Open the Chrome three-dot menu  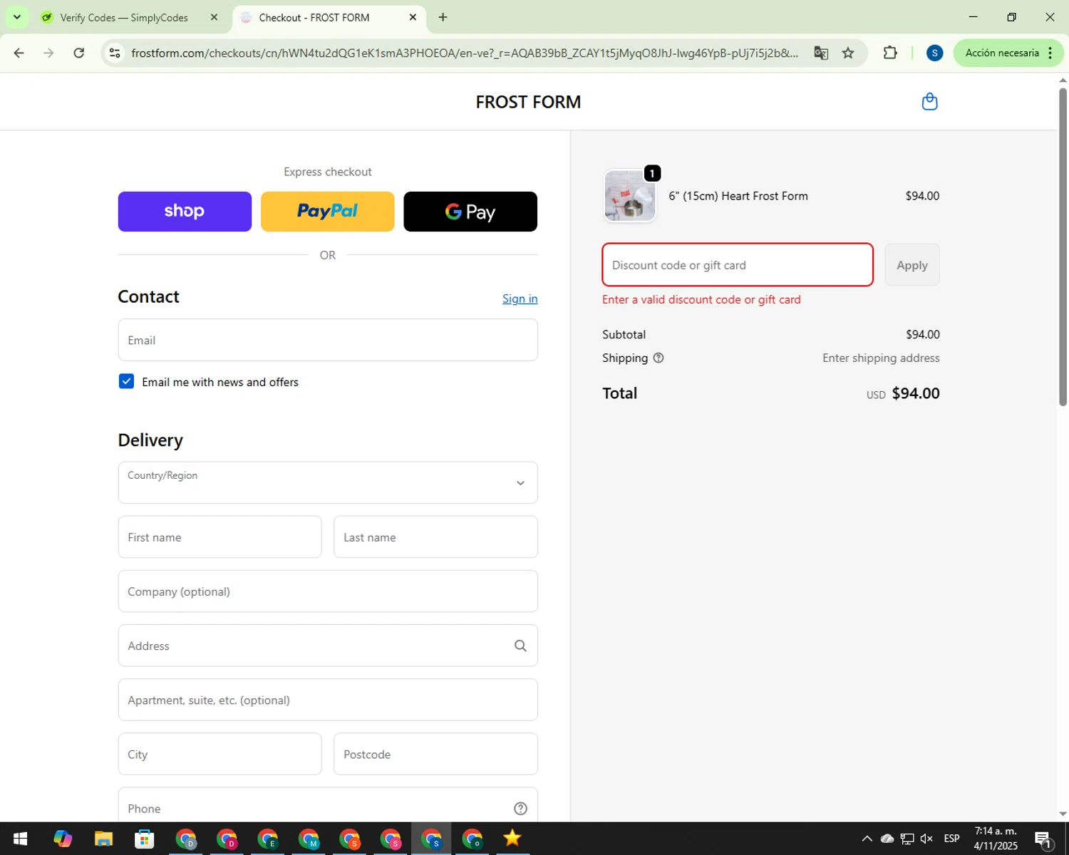pos(1050,53)
